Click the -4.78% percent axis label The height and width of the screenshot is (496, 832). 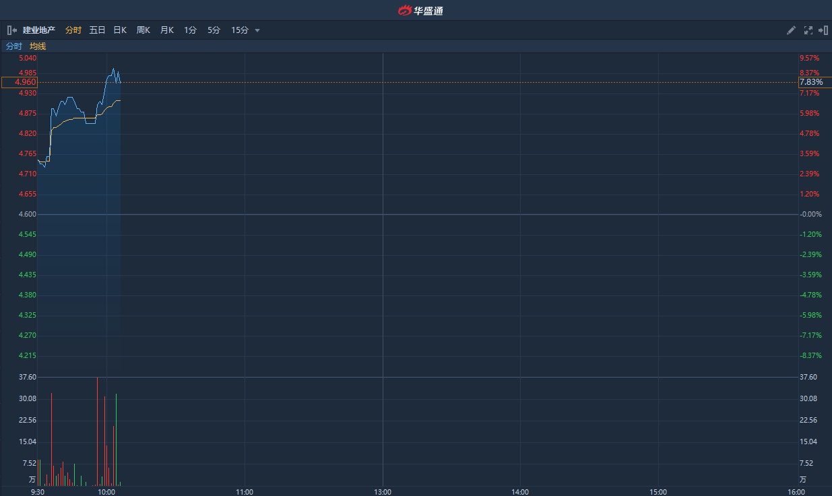pyautogui.click(x=810, y=295)
